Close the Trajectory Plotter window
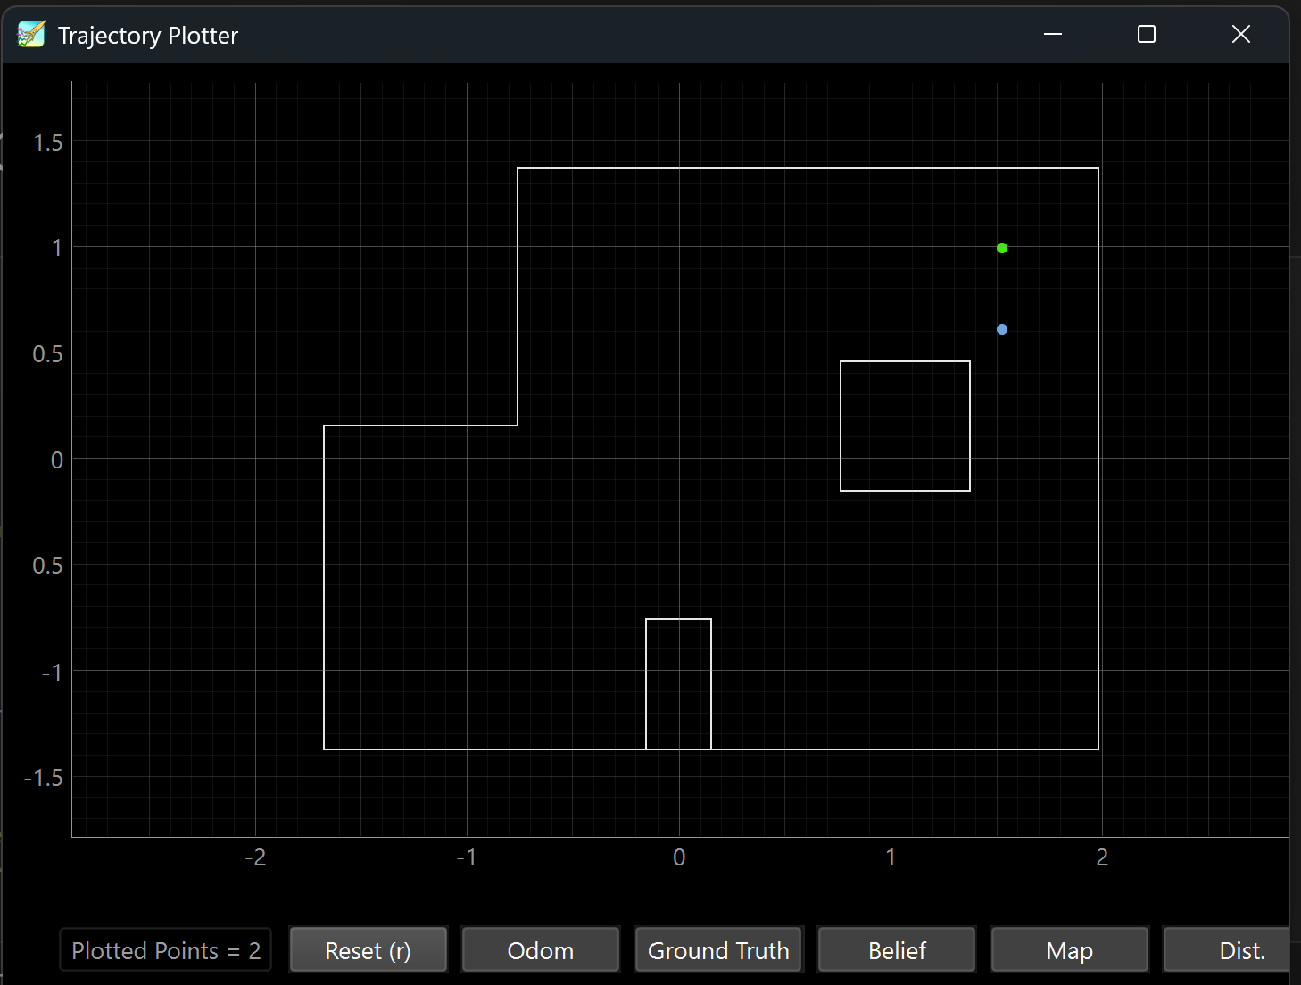 [x=1241, y=34]
